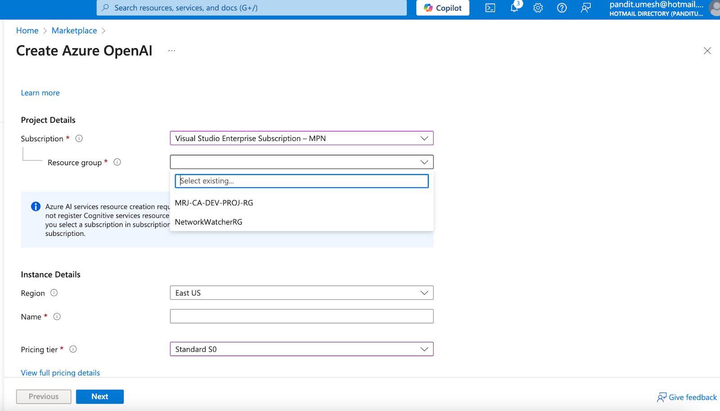Open account menu pandit.umesh@hotmail
720x411 pixels.
pyautogui.click(x=656, y=9)
